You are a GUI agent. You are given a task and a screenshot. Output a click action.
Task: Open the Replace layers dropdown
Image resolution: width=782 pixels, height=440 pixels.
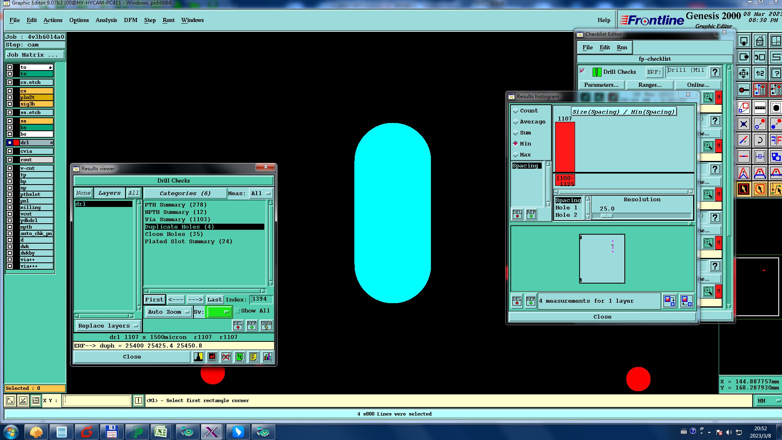(x=108, y=326)
